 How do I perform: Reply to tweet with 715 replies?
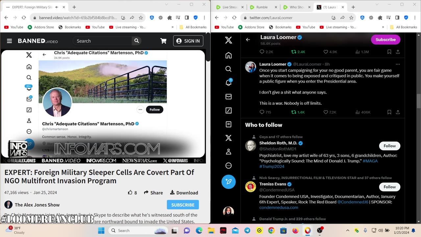262,112
